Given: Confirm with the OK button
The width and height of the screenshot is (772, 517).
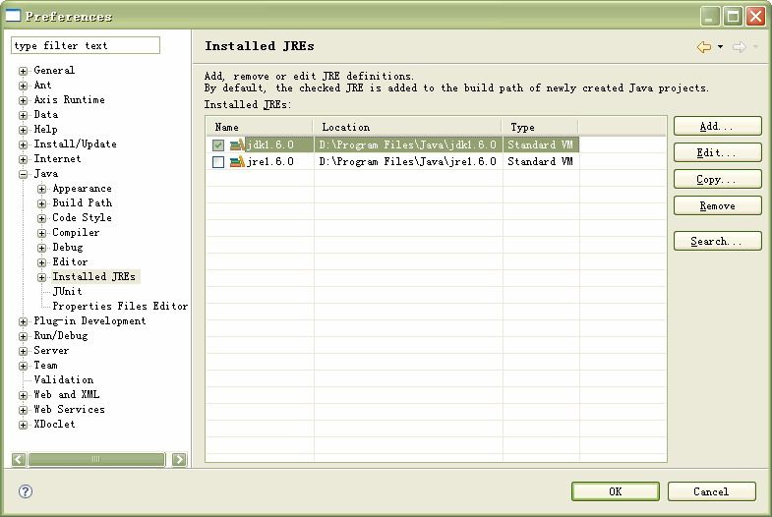Looking at the screenshot, I should click(616, 491).
